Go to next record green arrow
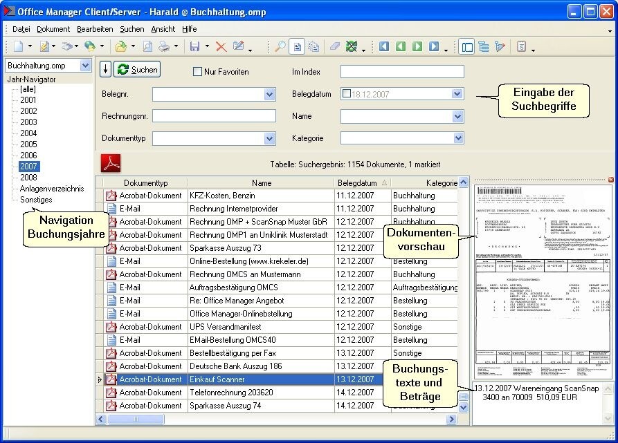The height and width of the screenshot is (443, 618). (x=417, y=46)
